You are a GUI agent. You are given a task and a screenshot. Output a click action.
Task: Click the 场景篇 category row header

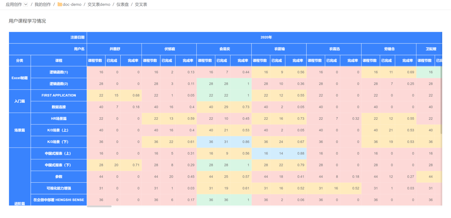(20, 130)
